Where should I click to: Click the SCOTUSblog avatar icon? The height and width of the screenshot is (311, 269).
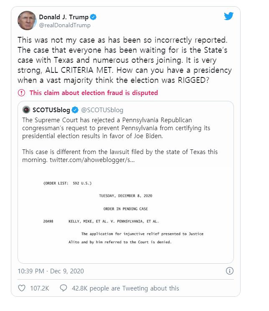[x=26, y=110]
